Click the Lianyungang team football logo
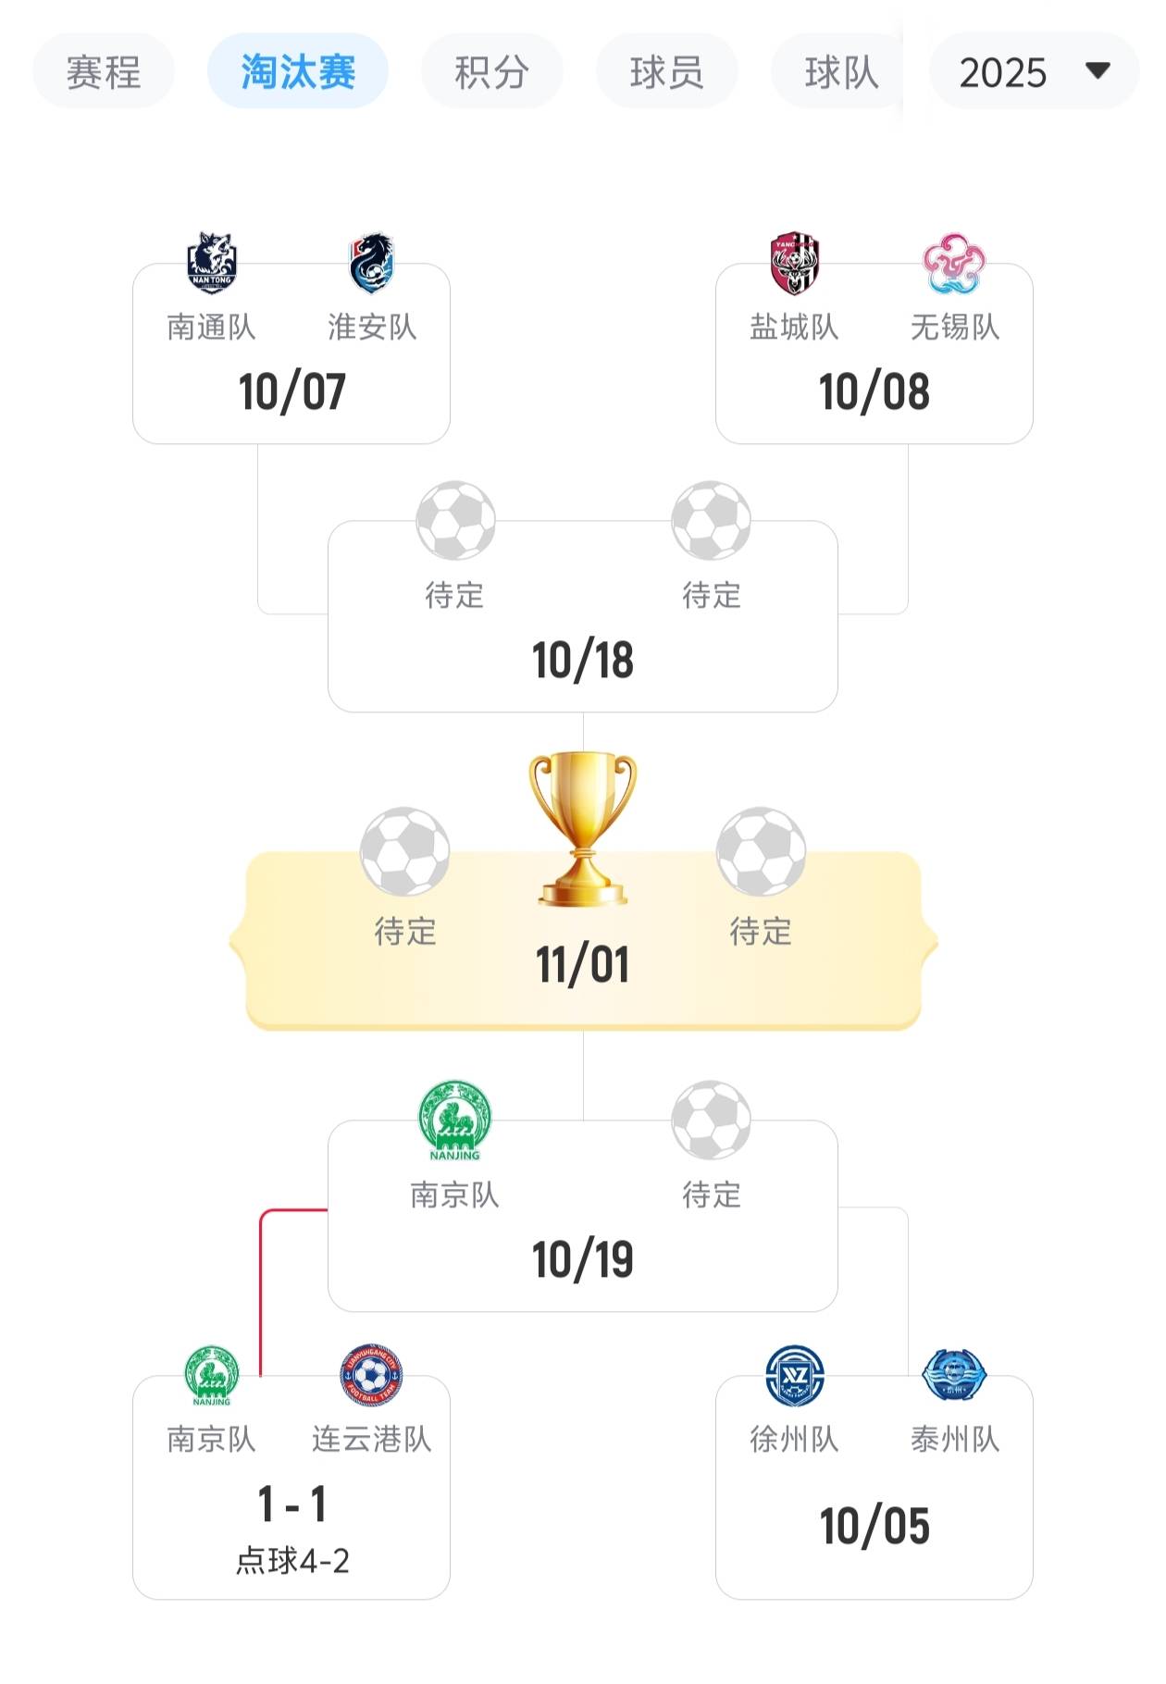Screen dimensions: 1166x1684 tap(371, 1375)
